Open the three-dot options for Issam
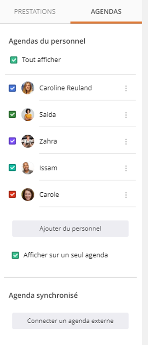 [126, 168]
